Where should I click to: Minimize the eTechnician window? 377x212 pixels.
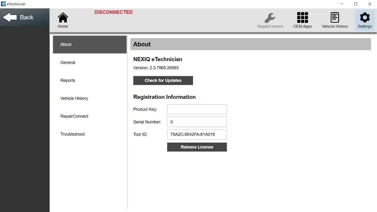click(x=342, y=4)
